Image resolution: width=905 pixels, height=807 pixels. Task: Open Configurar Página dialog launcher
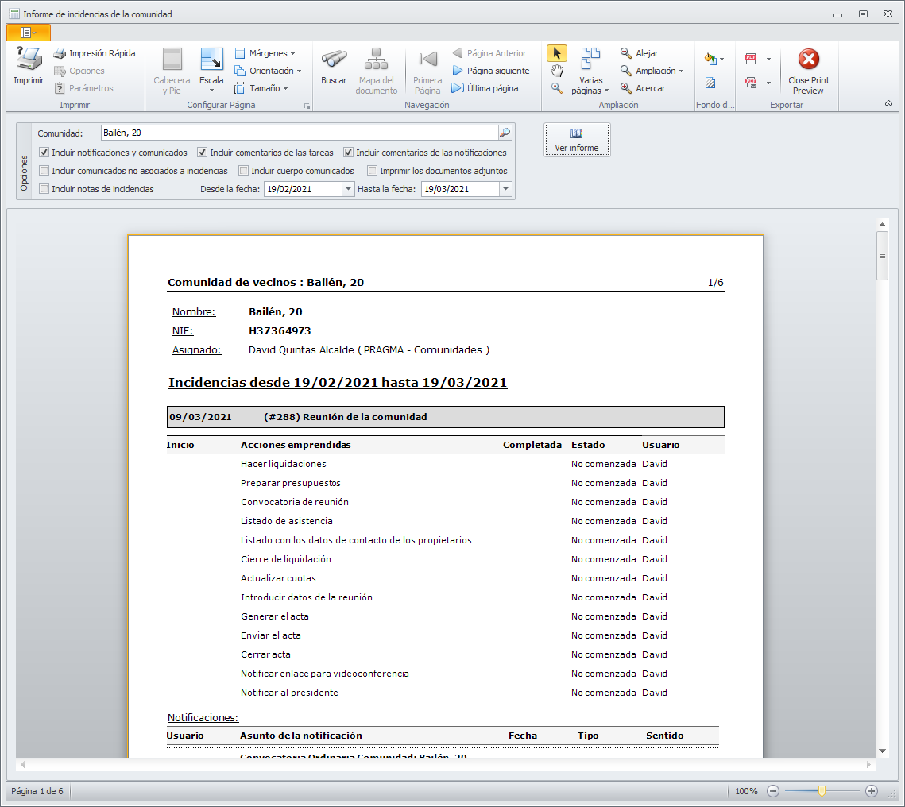[x=307, y=106]
